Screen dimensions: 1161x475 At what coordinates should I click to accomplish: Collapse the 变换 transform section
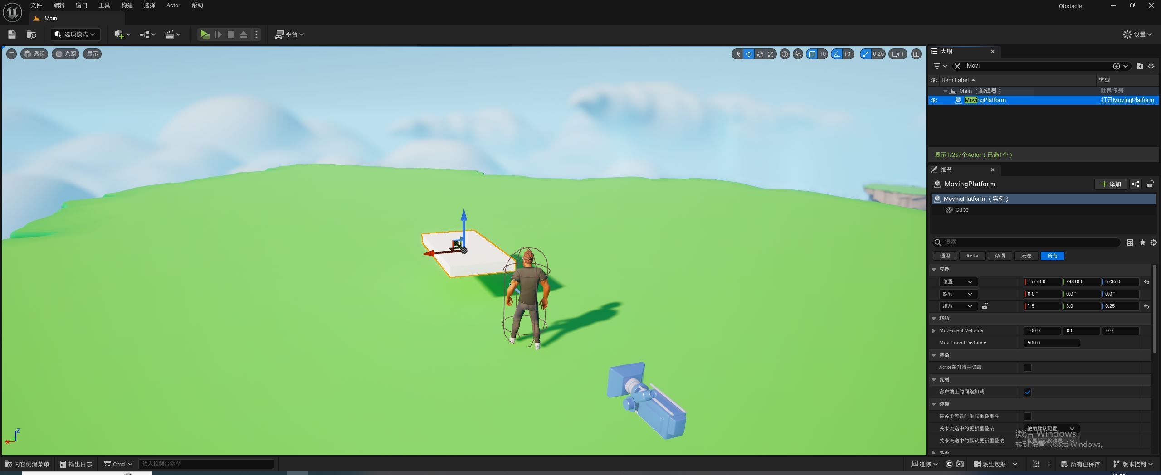point(934,270)
